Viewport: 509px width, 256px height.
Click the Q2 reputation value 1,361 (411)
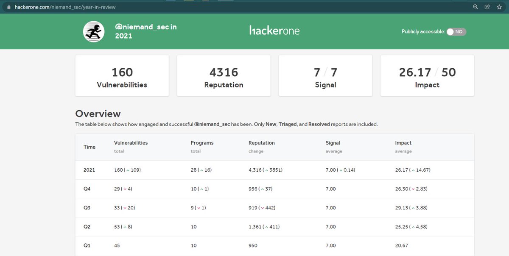[x=264, y=227]
